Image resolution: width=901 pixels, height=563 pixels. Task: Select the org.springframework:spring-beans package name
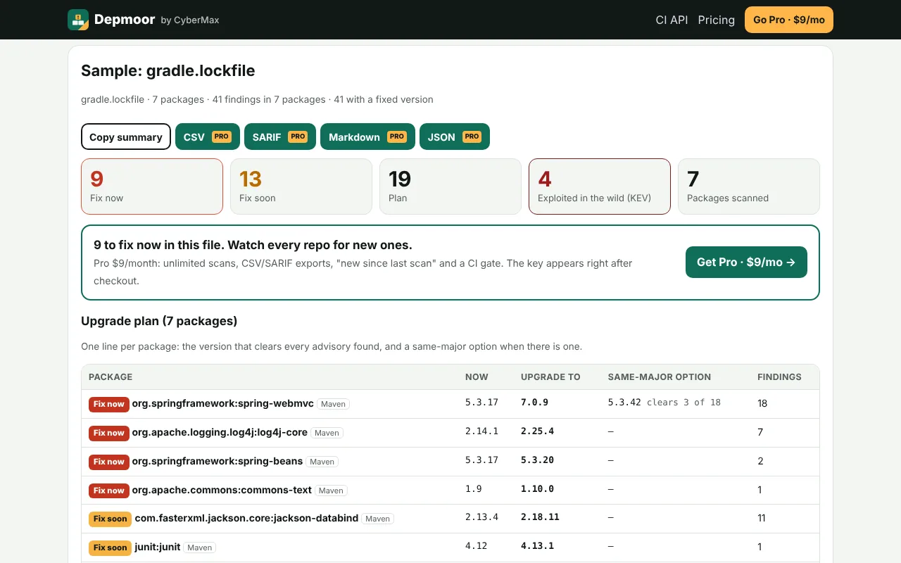218,461
